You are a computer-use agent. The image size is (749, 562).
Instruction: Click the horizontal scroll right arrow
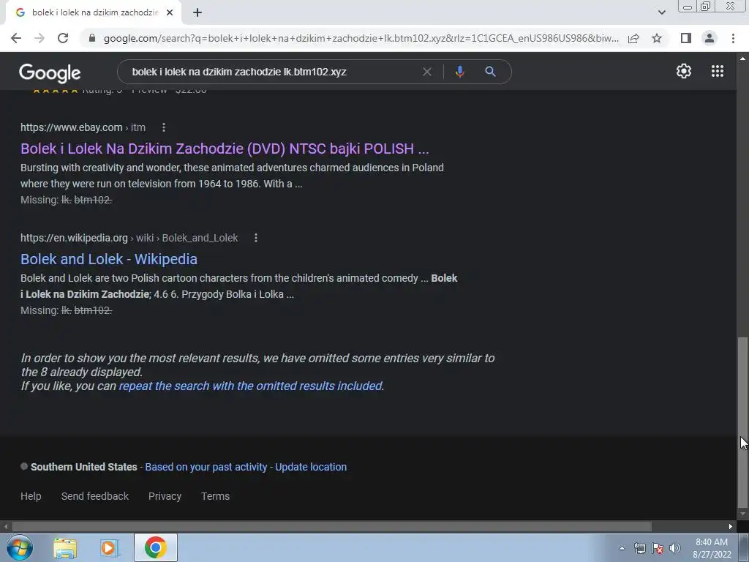click(x=731, y=527)
